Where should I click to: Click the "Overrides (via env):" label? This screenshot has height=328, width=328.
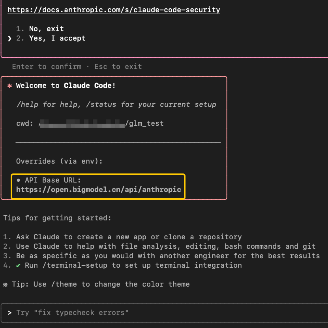click(59, 161)
